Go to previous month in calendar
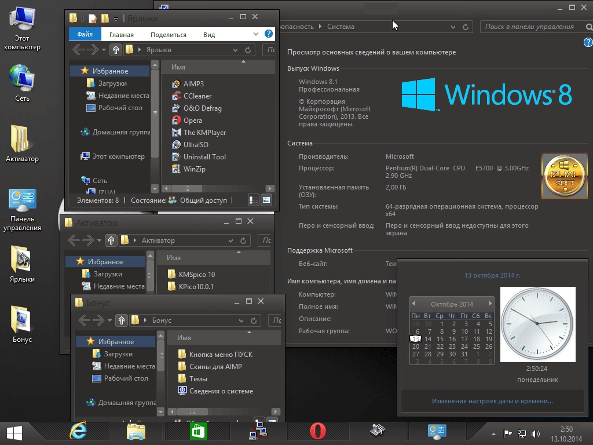The height and width of the screenshot is (445, 593). click(x=413, y=304)
